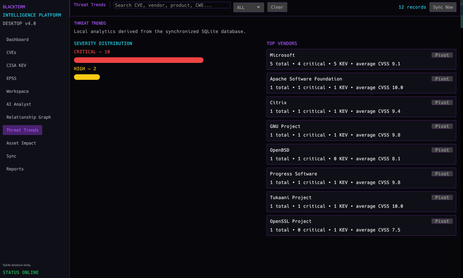
Task: Open the ALL severity filter dropdown
Action: [249, 7]
